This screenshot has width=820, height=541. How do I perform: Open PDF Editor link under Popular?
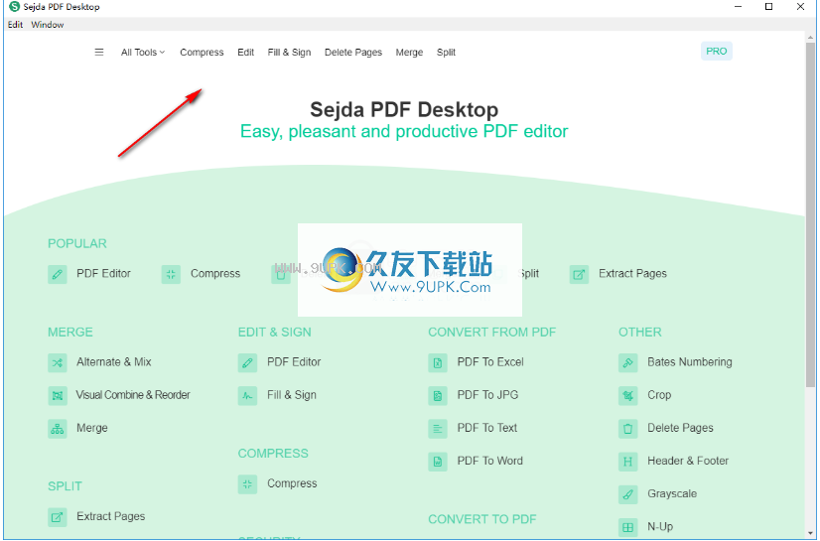point(103,273)
